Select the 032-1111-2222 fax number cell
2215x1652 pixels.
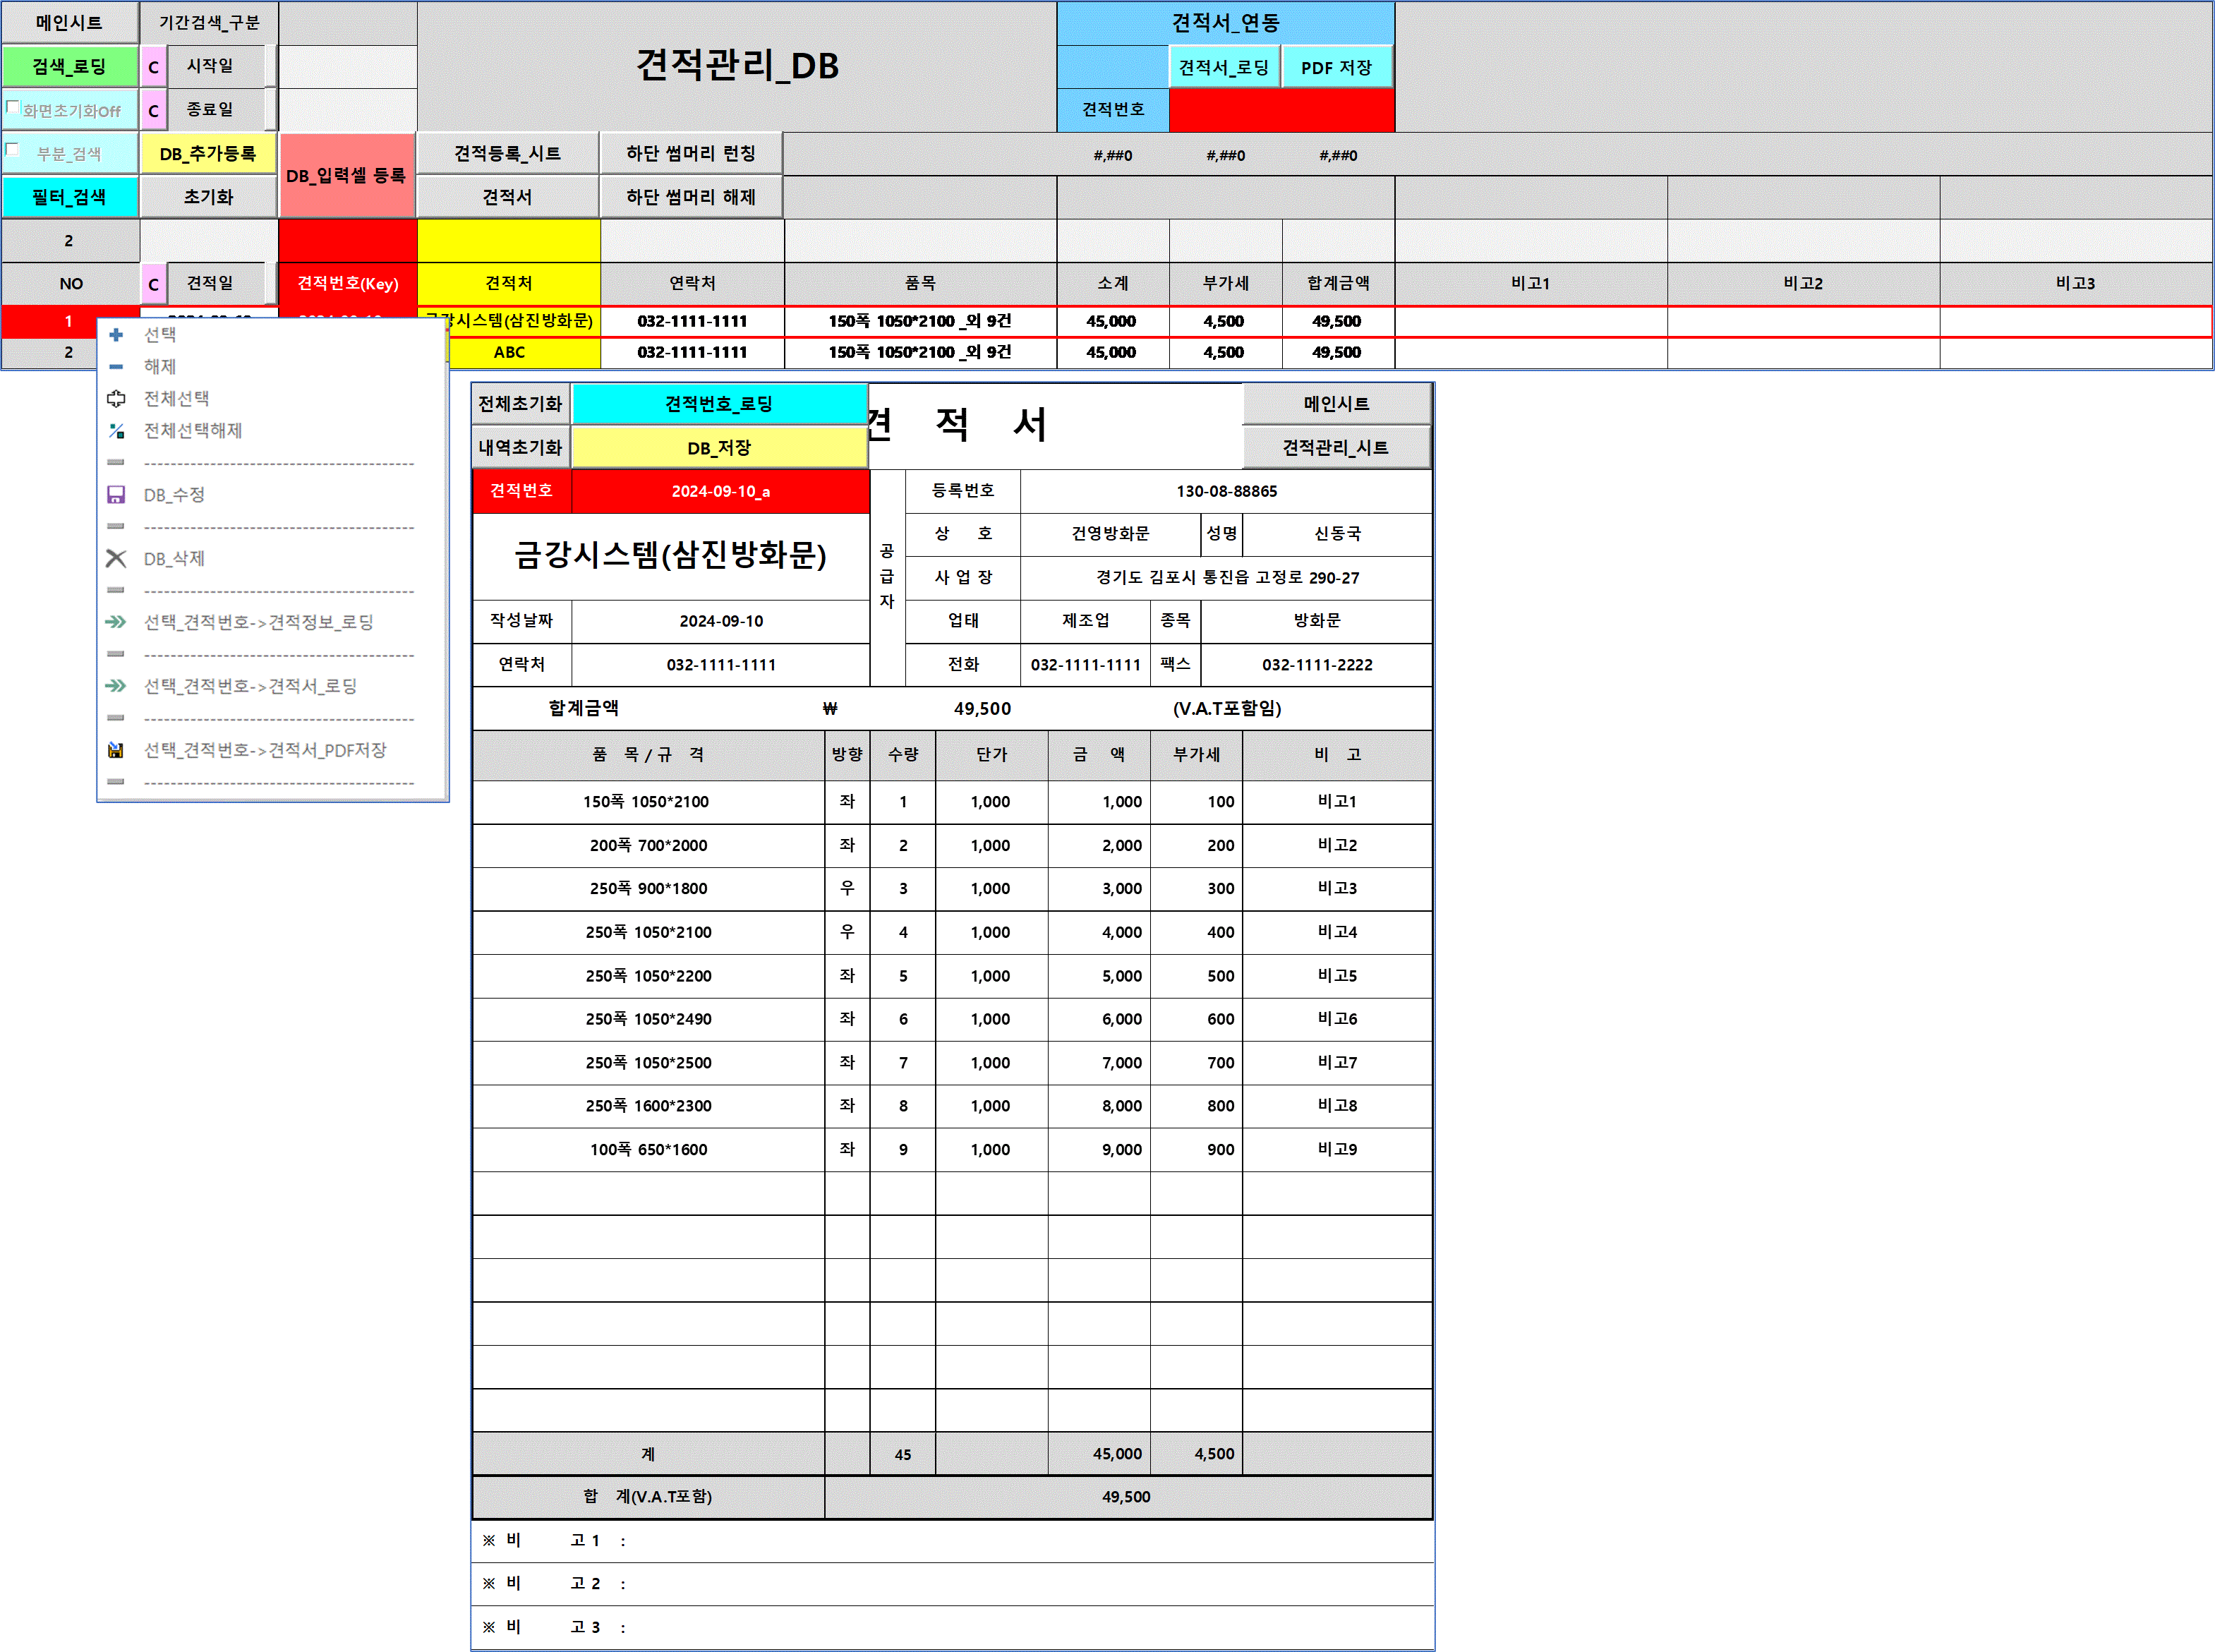[x=1317, y=665]
